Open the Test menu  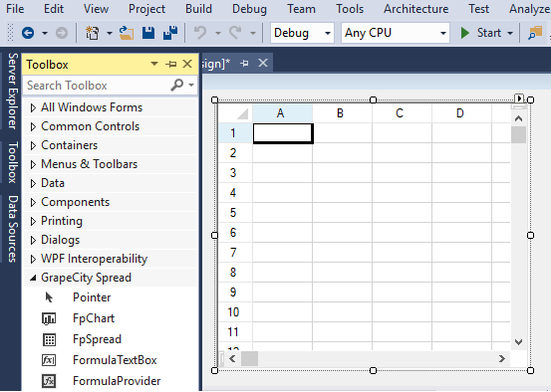click(x=478, y=8)
